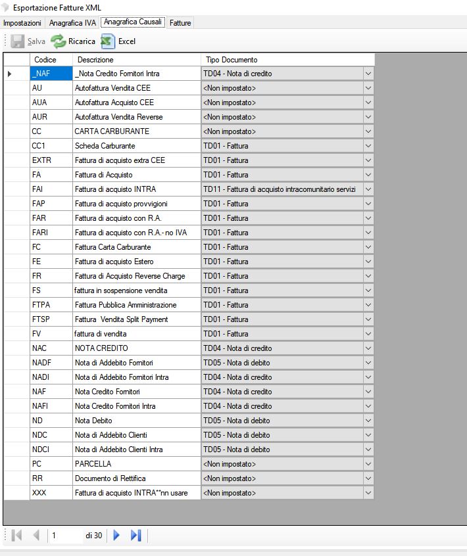Click the Salva floppy disk icon
Viewport: 467px width, 556px height.
click(x=16, y=41)
